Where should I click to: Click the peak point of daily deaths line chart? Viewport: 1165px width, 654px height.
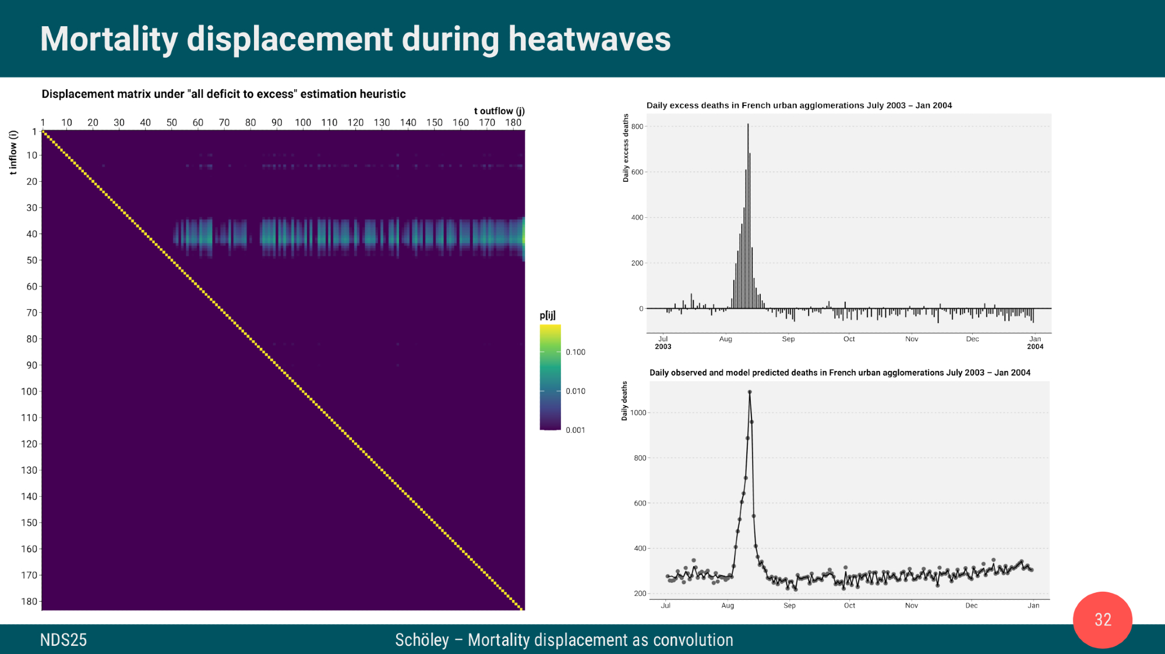coord(750,393)
